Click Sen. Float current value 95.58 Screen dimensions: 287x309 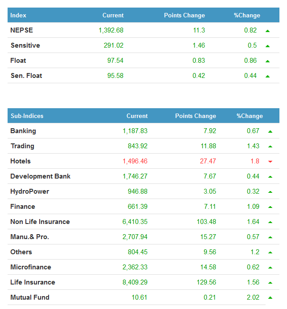pos(115,76)
